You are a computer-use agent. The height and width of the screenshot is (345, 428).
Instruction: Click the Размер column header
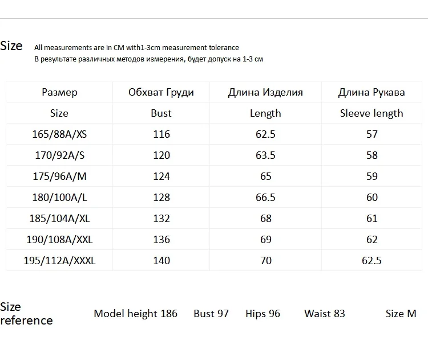pos(59,92)
